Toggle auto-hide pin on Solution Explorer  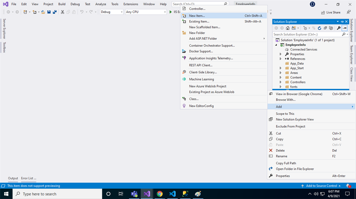pyautogui.click(x=342, y=21)
